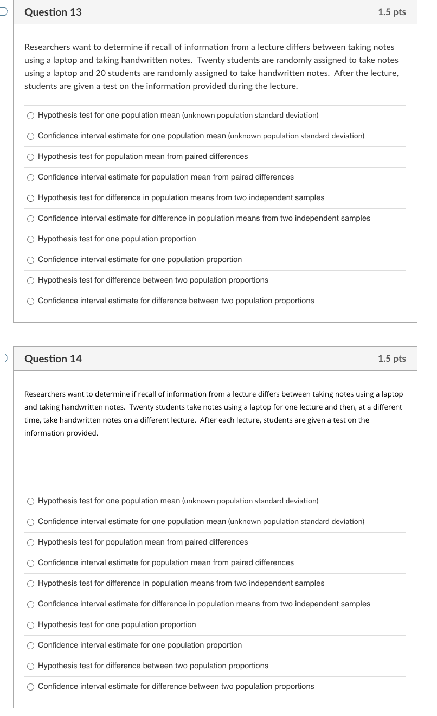The height and width of the screenshot is (716, 437).
Task: Select the two population proportions hypothesis test in Question 13
Action: tap(31, 280)
